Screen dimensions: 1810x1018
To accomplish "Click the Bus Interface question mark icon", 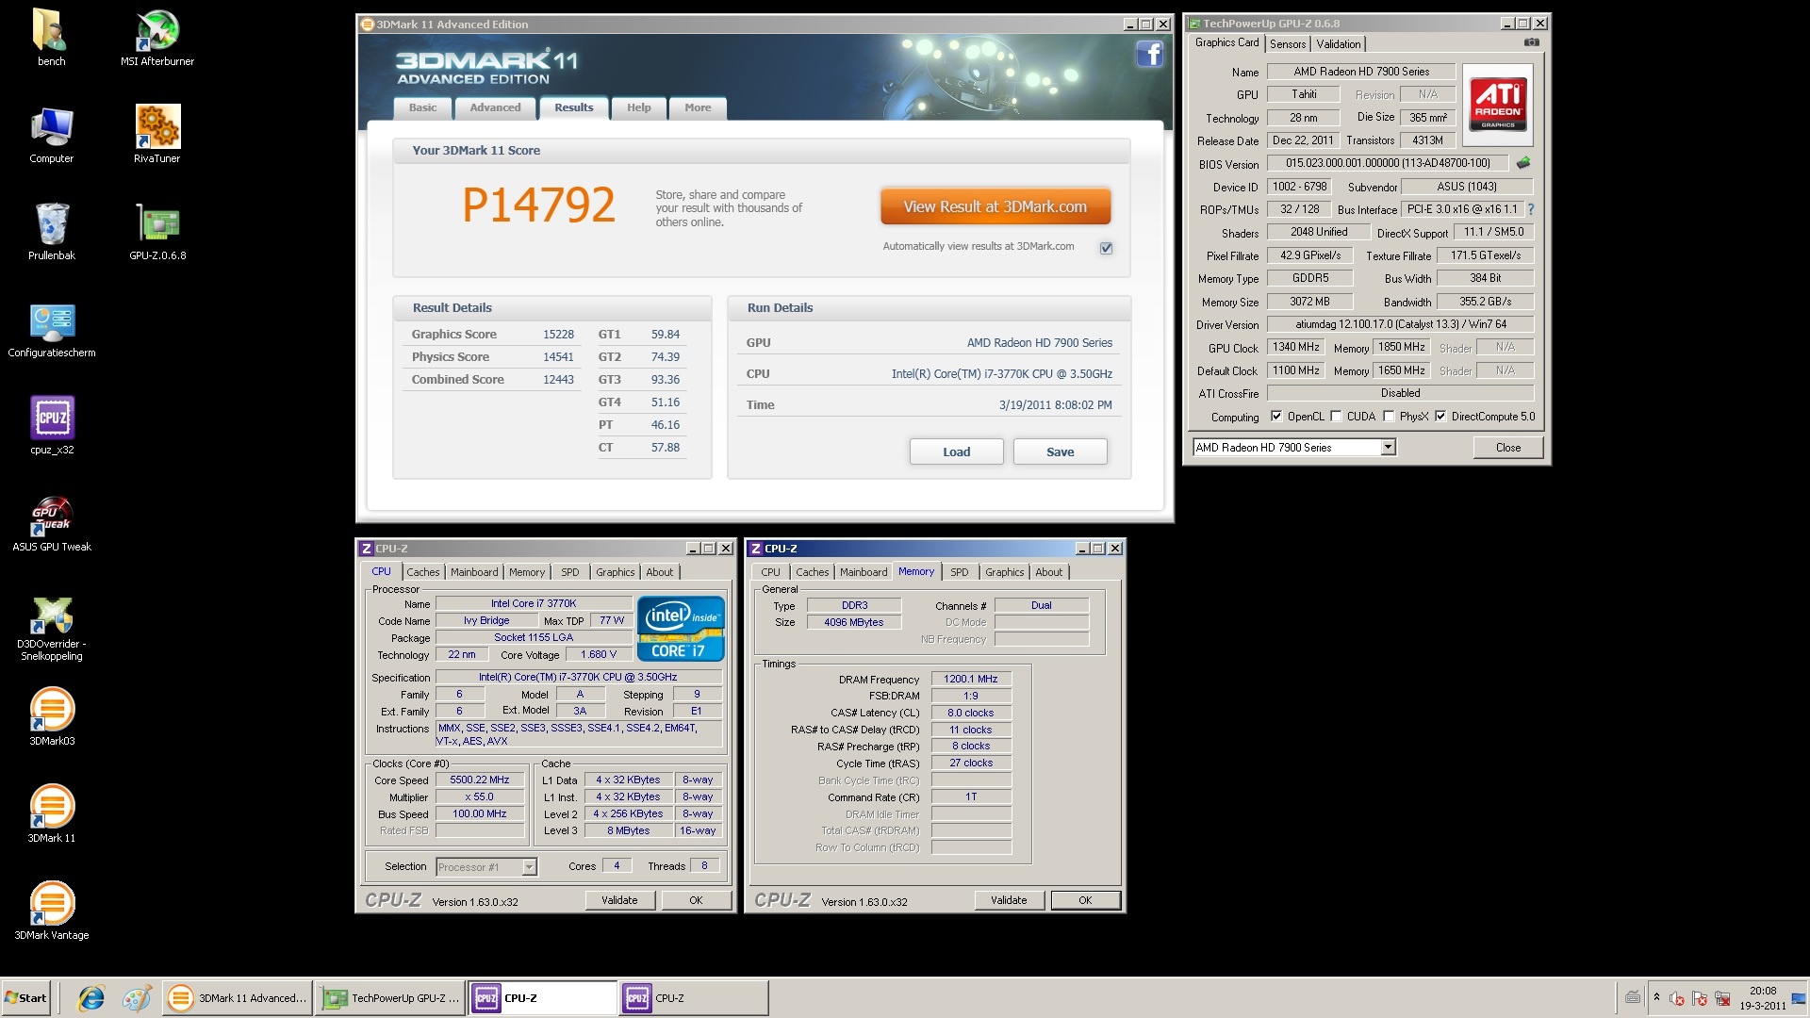I will pos(1531,209).
